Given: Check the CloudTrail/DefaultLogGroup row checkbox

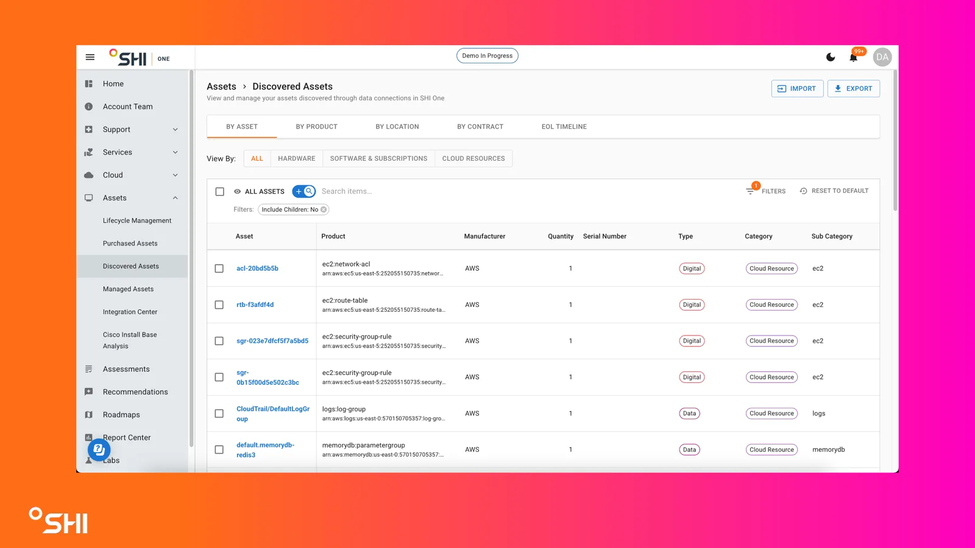Looking at the screenshot, I should click(219, 413).
